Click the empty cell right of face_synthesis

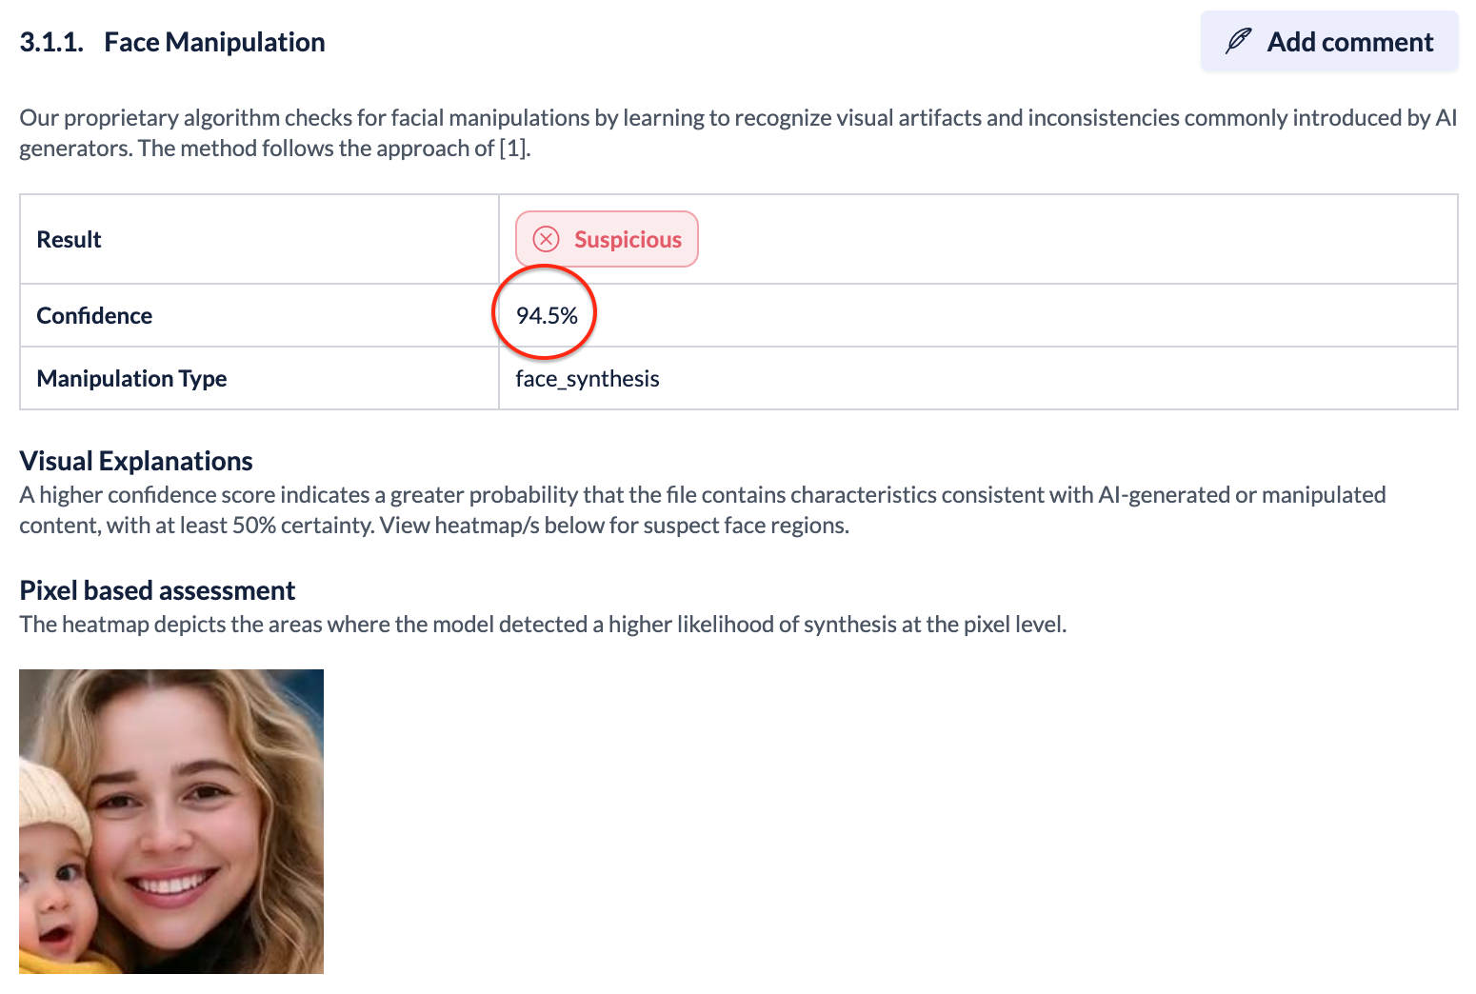(x=1047, y=379)
